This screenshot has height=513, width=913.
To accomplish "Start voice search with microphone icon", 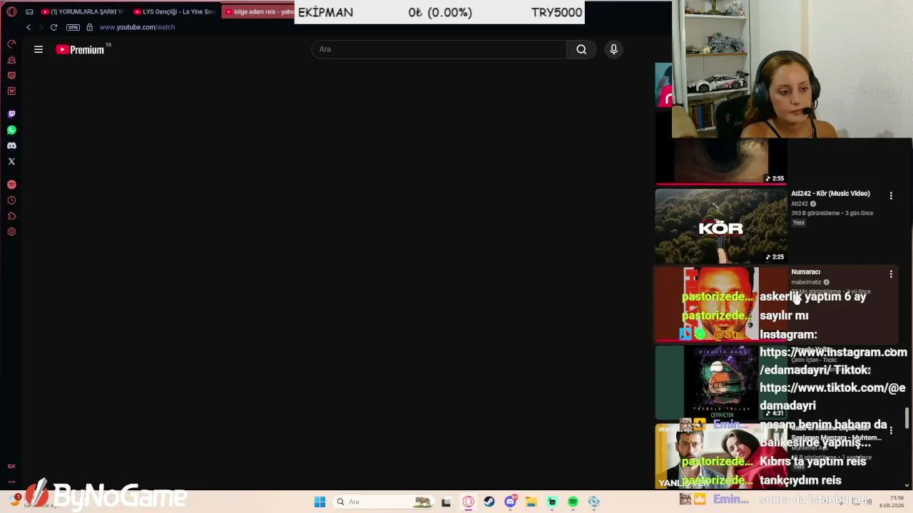I will (x=613, y=49).
